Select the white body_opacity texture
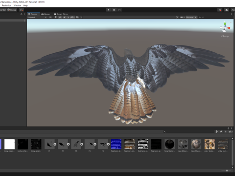The height and width of the screenshot is (176, 235). (9, 144)
